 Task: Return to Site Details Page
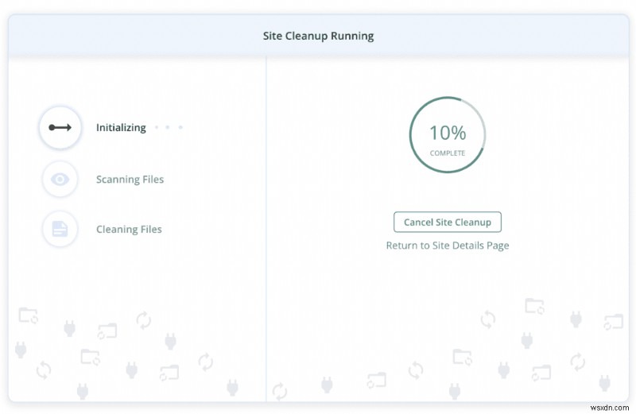448,246
